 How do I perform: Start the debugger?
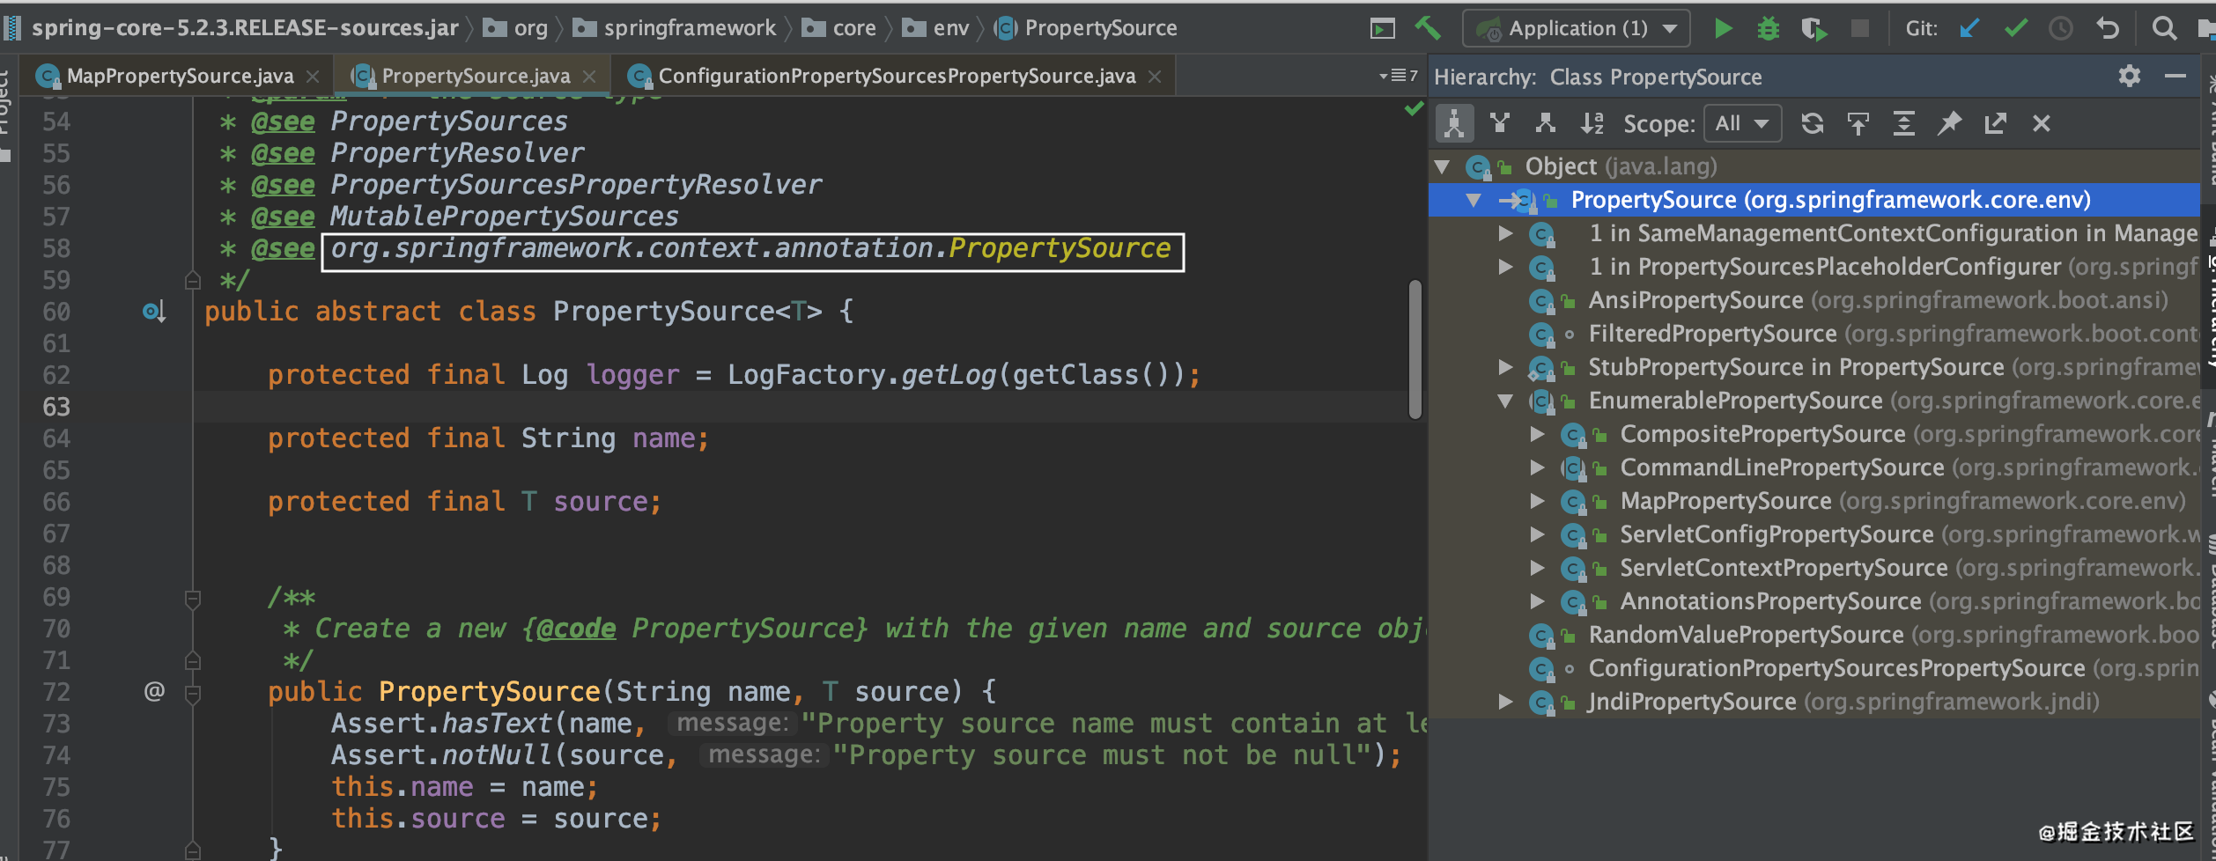(1769, 27)
